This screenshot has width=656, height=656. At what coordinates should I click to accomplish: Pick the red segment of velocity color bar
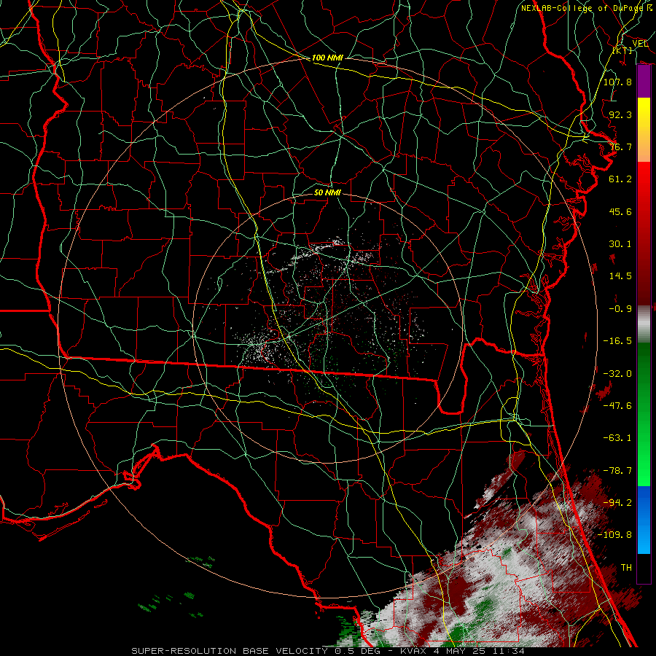click(x=644, y=233)
